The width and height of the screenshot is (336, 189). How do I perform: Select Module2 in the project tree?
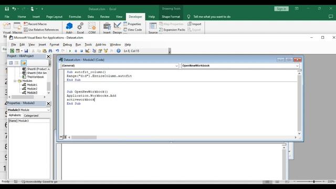coord(32,89)
